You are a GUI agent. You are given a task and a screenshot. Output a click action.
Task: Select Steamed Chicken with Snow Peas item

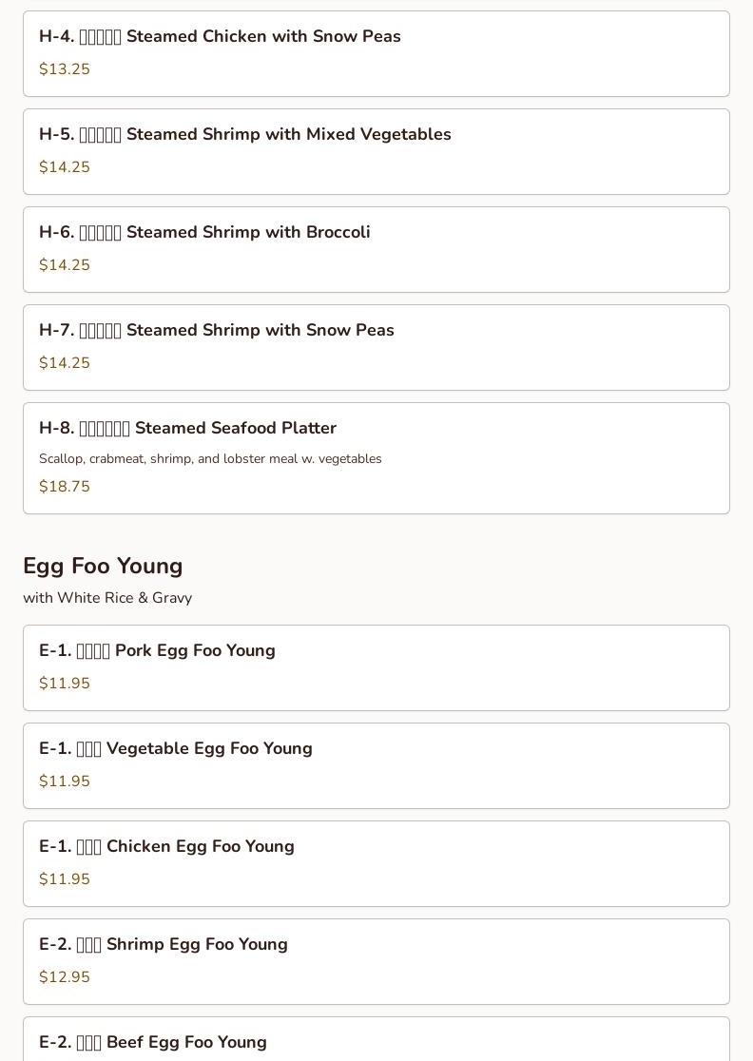tap(220, 37)
